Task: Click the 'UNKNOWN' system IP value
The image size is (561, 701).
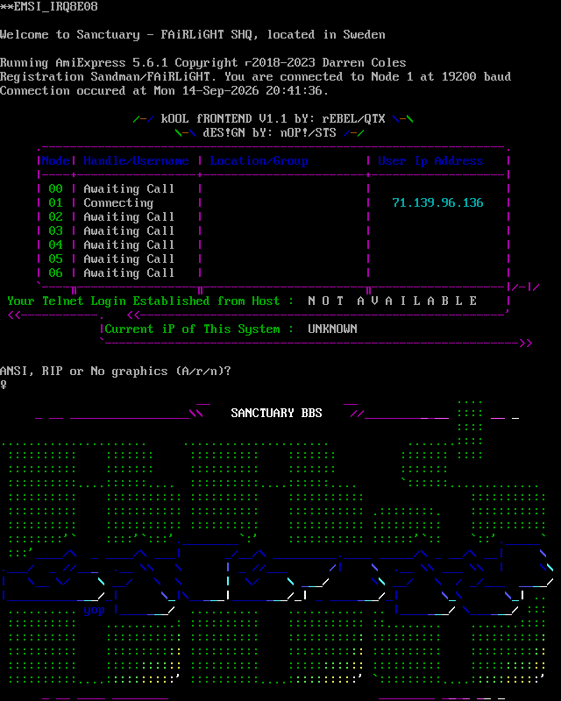Action: pyautogui.click(x=332, y=329)
